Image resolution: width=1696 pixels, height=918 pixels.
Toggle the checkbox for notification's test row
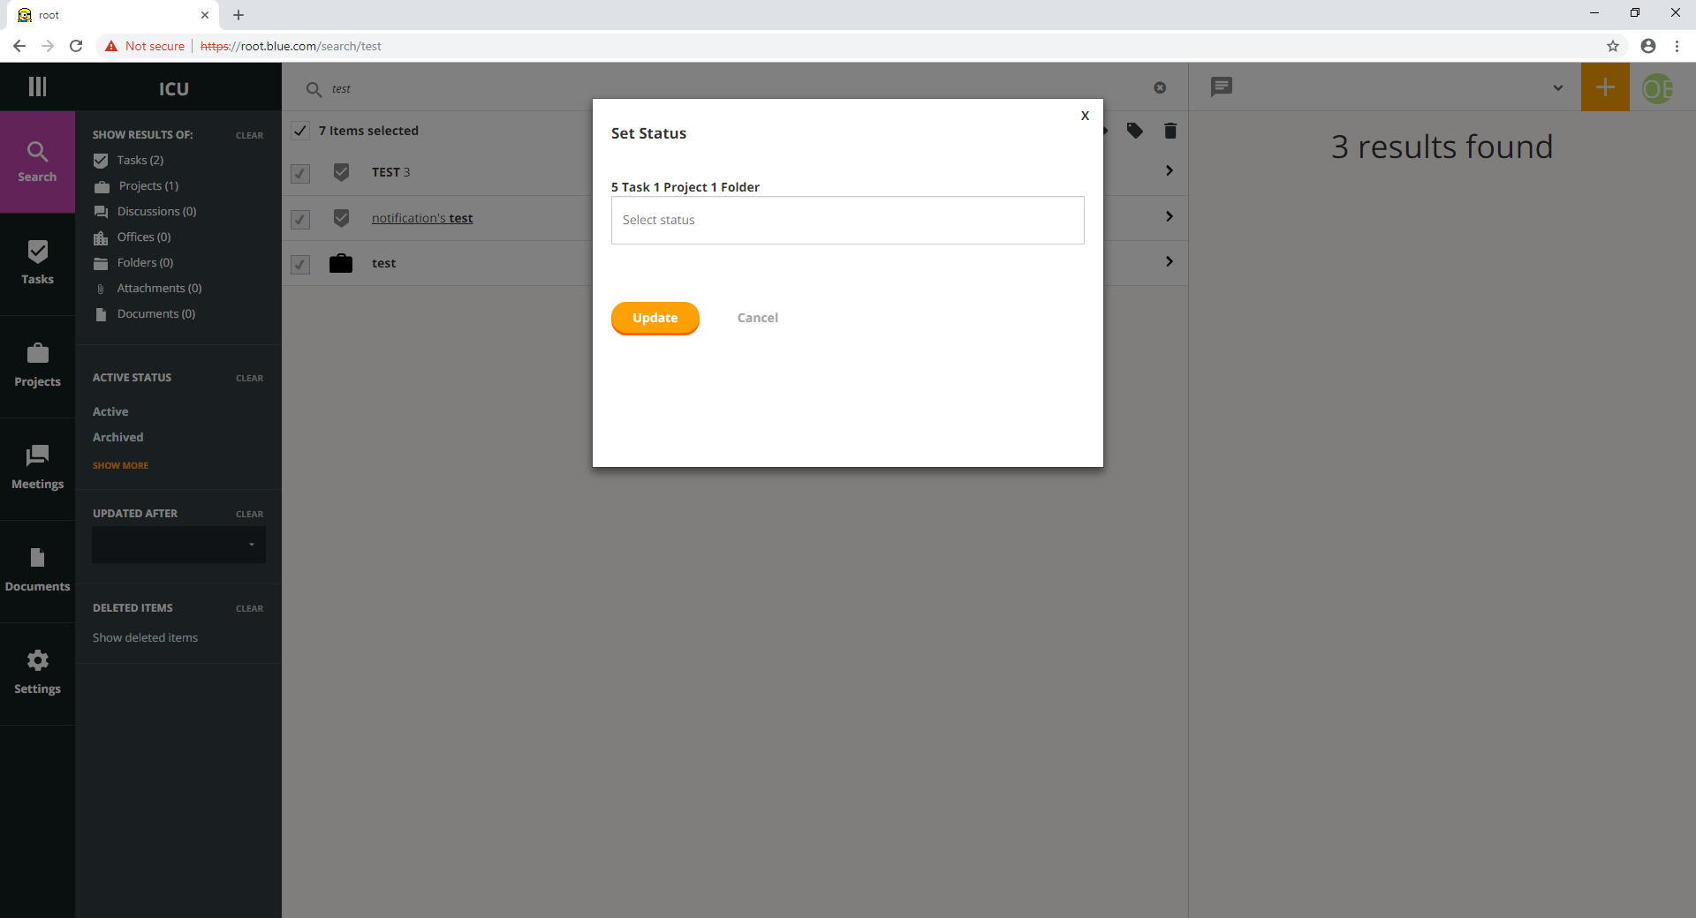[300, 219]
